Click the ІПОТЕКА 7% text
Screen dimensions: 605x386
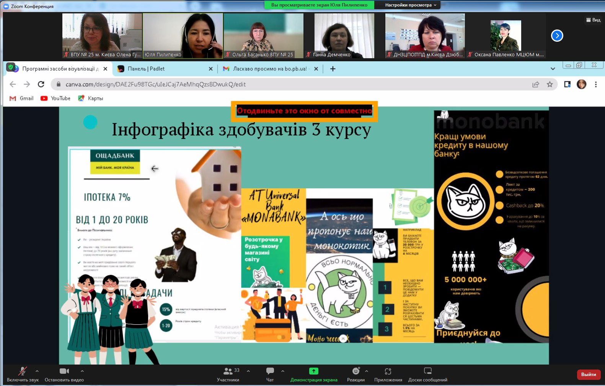(x=107, y=197)
